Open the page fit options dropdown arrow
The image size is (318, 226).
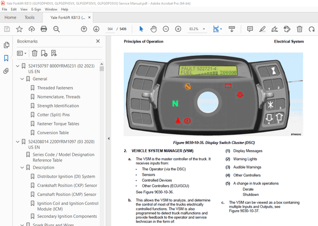pos(221,29)
